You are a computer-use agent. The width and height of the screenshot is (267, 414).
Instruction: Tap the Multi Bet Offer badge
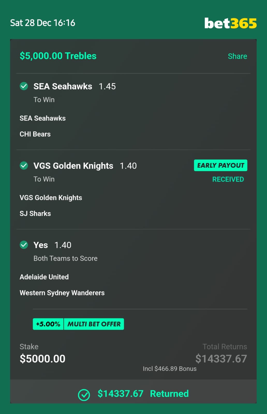94,324
